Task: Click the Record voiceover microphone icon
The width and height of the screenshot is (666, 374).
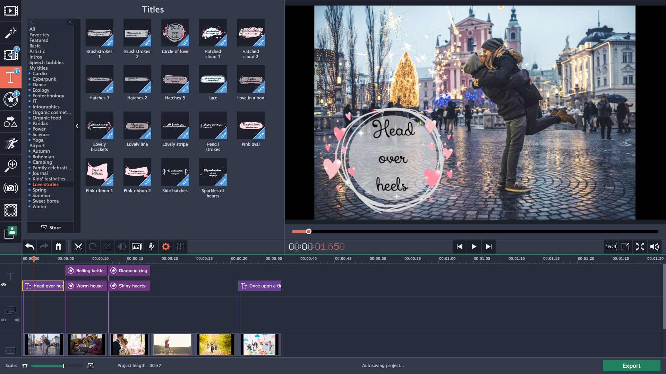Action: [151, 247]
